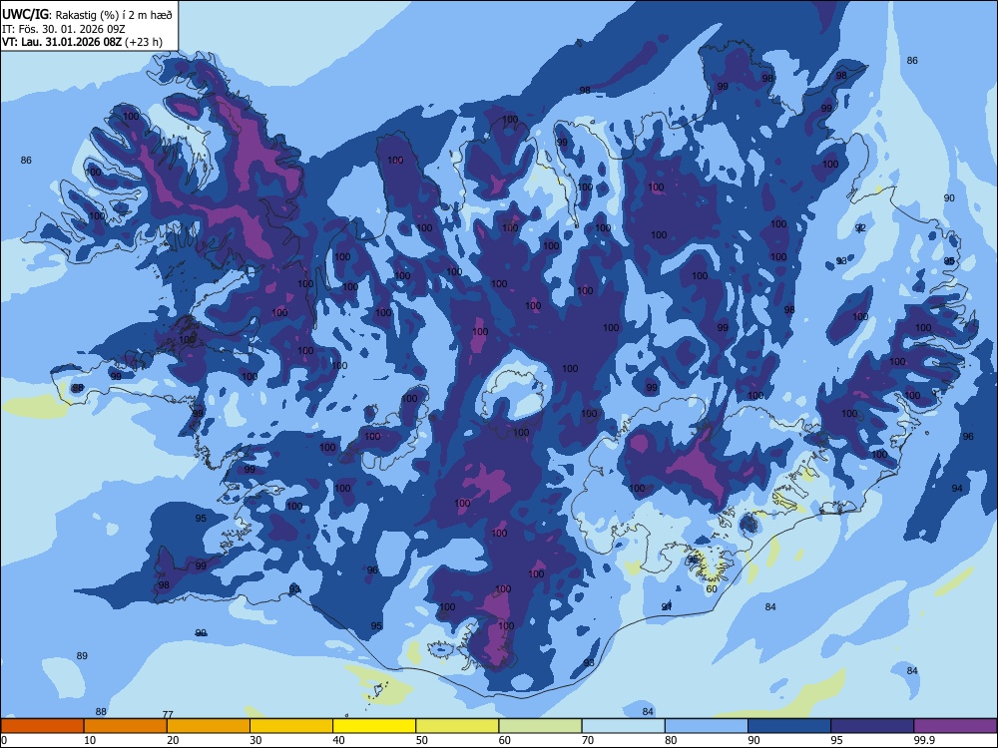Select the init time 'IT: Fös. 30. 01. 2026 09Z'
This screenshot has height=748, width=998.
tap(64, 29)
